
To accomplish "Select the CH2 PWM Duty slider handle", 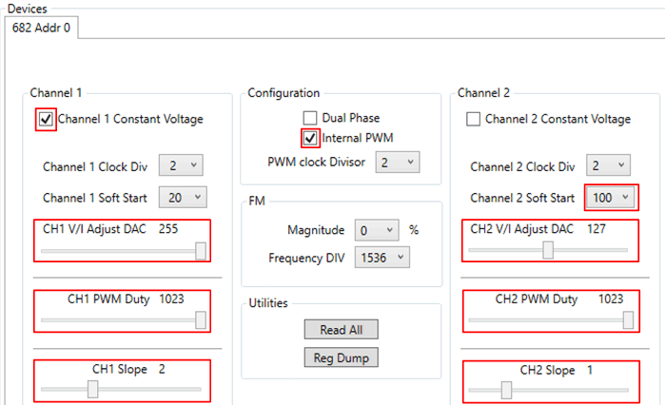I will (628, 320).
